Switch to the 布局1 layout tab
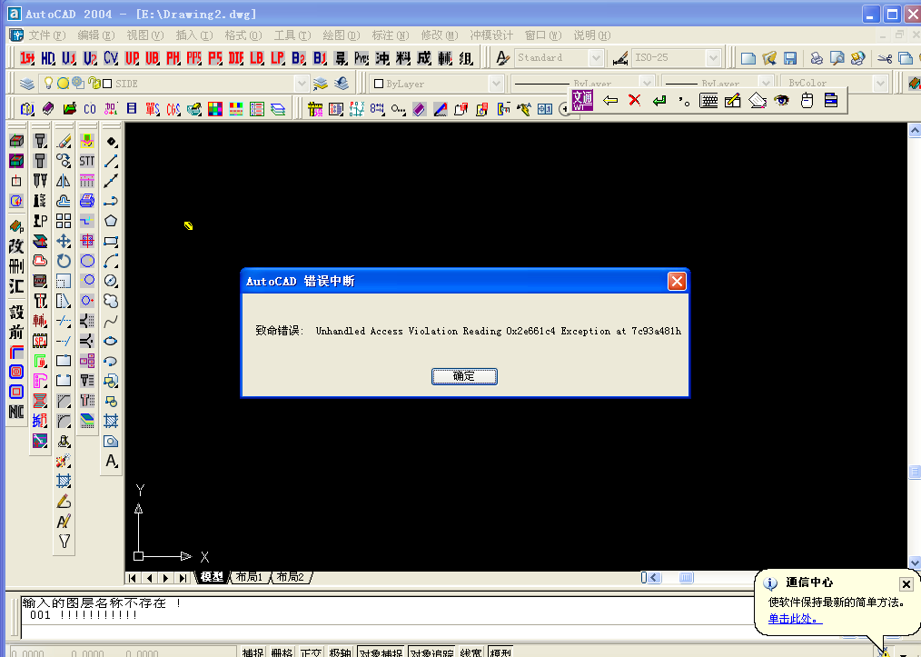This screenshot has height=657, width=921. coord(249,577)
